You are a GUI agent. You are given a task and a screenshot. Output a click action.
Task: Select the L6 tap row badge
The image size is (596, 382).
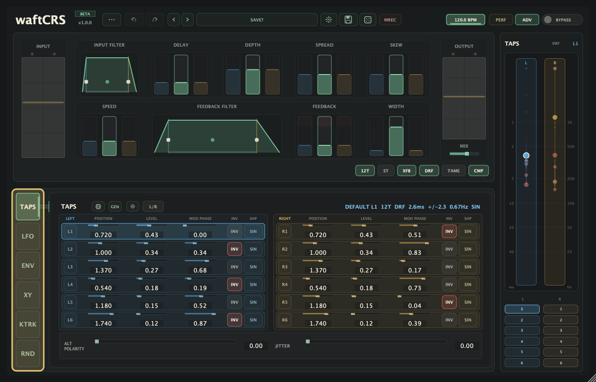click(x=70, y=320)
